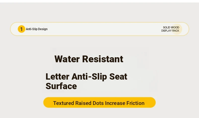
Task: Click the Solid Wood Display Rack text
Action: point(170,29)
